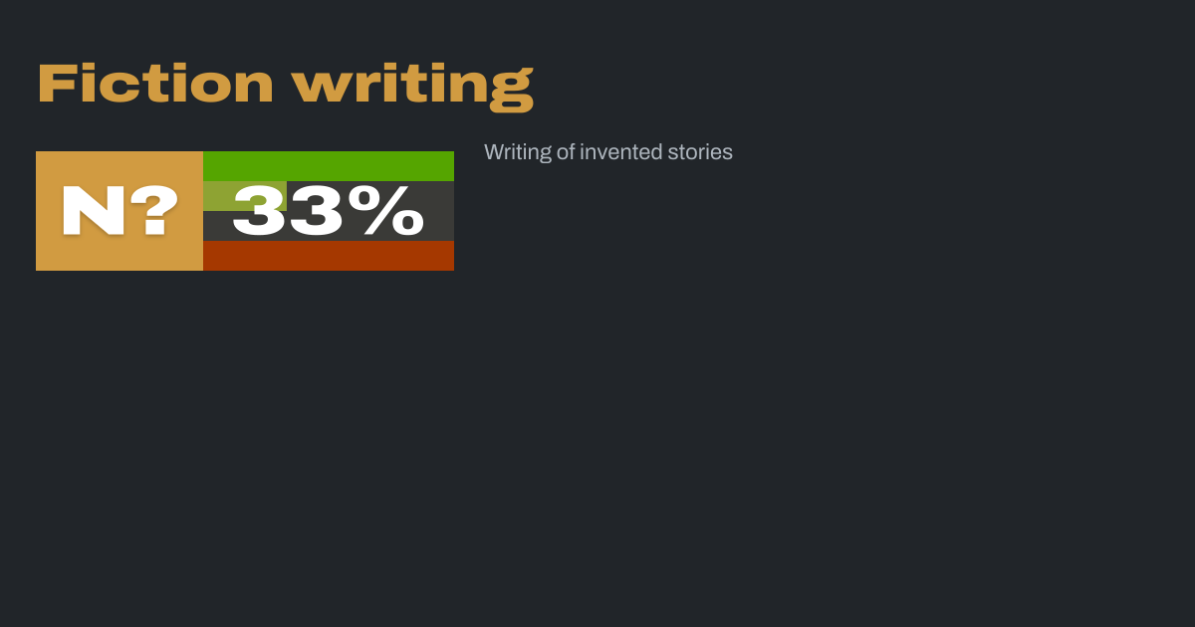Click the word Fiction in the title

tap(155, 84)
